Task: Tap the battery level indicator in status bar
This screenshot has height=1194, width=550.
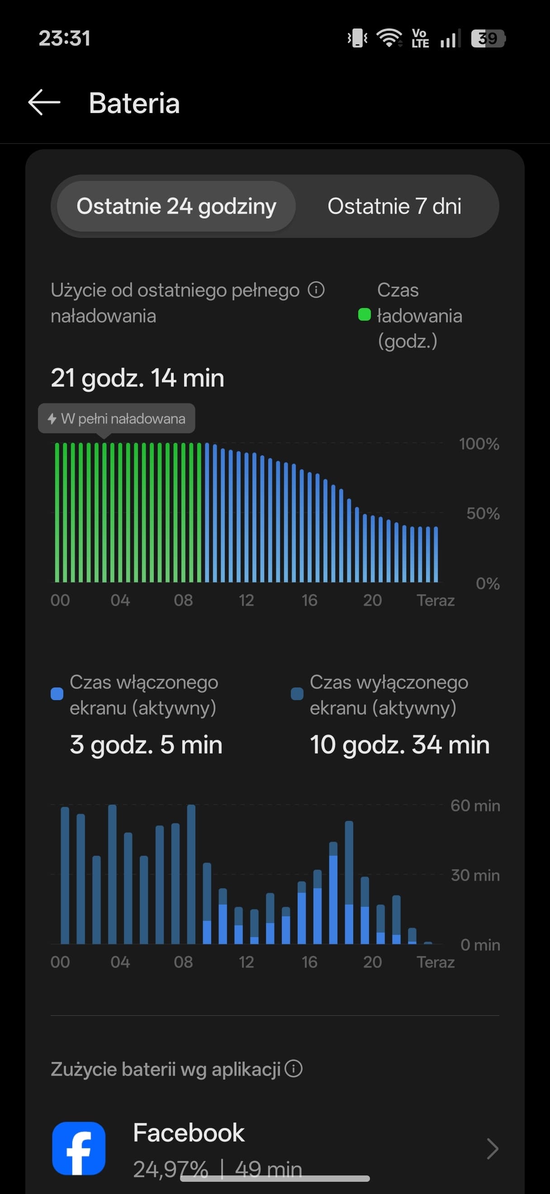Action: [x=488, y=38]
